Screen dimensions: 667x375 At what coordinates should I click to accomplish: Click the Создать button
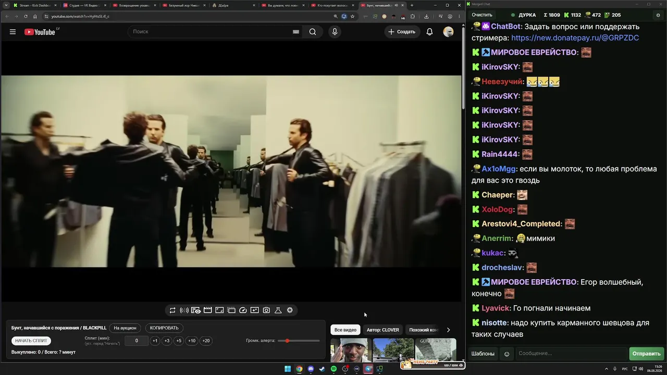click(x=402, y=32)
